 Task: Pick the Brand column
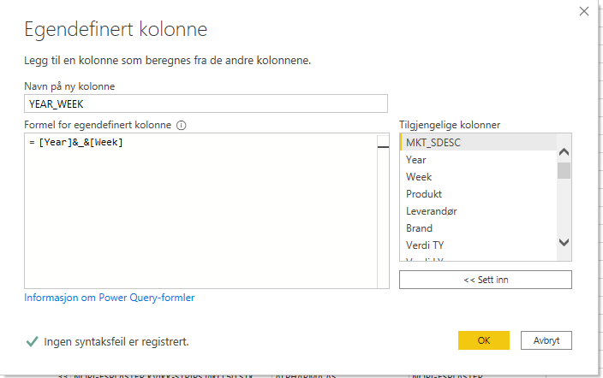[x=419, y=227]
